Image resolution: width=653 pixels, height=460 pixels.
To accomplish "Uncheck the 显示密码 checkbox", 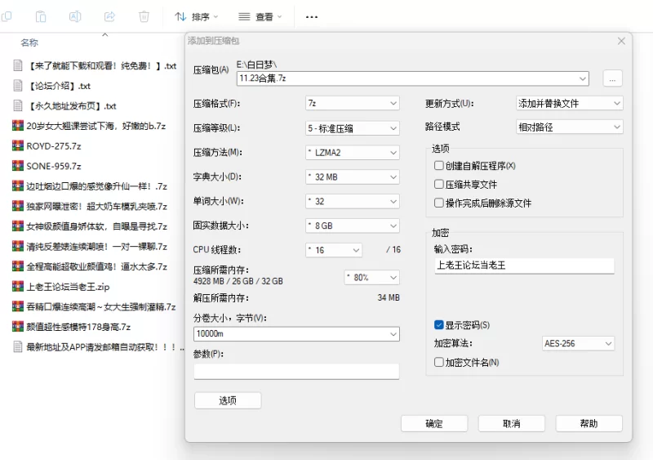I will tap(439, 325).
